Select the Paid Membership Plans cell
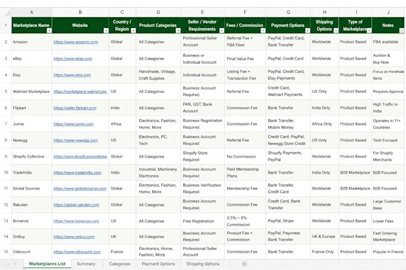The image size is (406, 270). pos(245,172)
